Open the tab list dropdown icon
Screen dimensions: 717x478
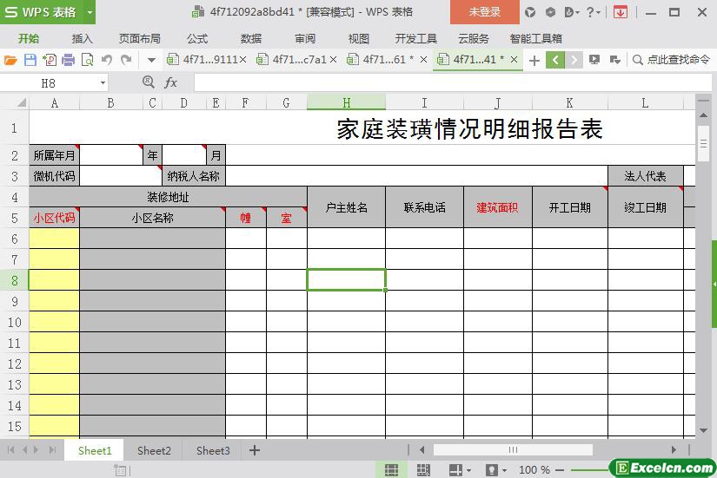[615, 60]
